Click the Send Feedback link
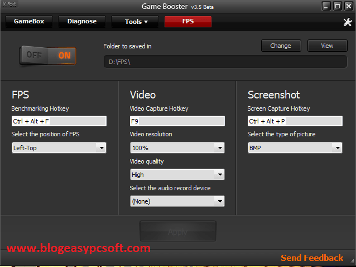Image resolution: width=356 pixels, height=267 pixels. 312,258
